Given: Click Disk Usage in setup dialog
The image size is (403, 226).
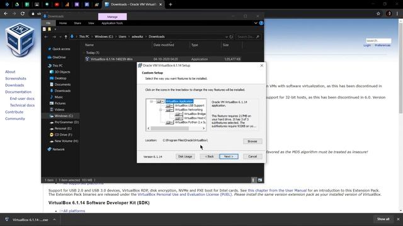Looking at the screenshot, I should tap(185, 156).
